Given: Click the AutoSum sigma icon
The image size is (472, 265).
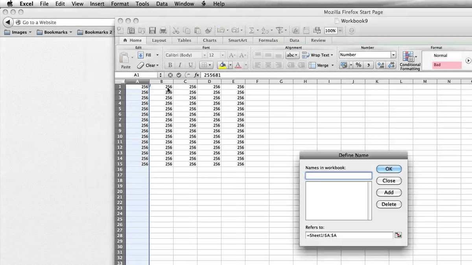Looking at the screenshot, I should [251, 31].
